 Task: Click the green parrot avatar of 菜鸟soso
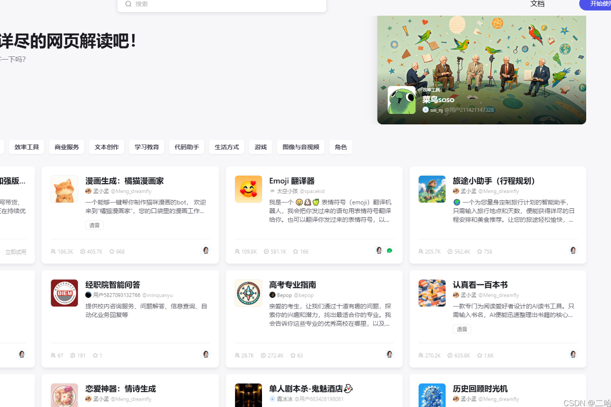click(x=401, y=100)
